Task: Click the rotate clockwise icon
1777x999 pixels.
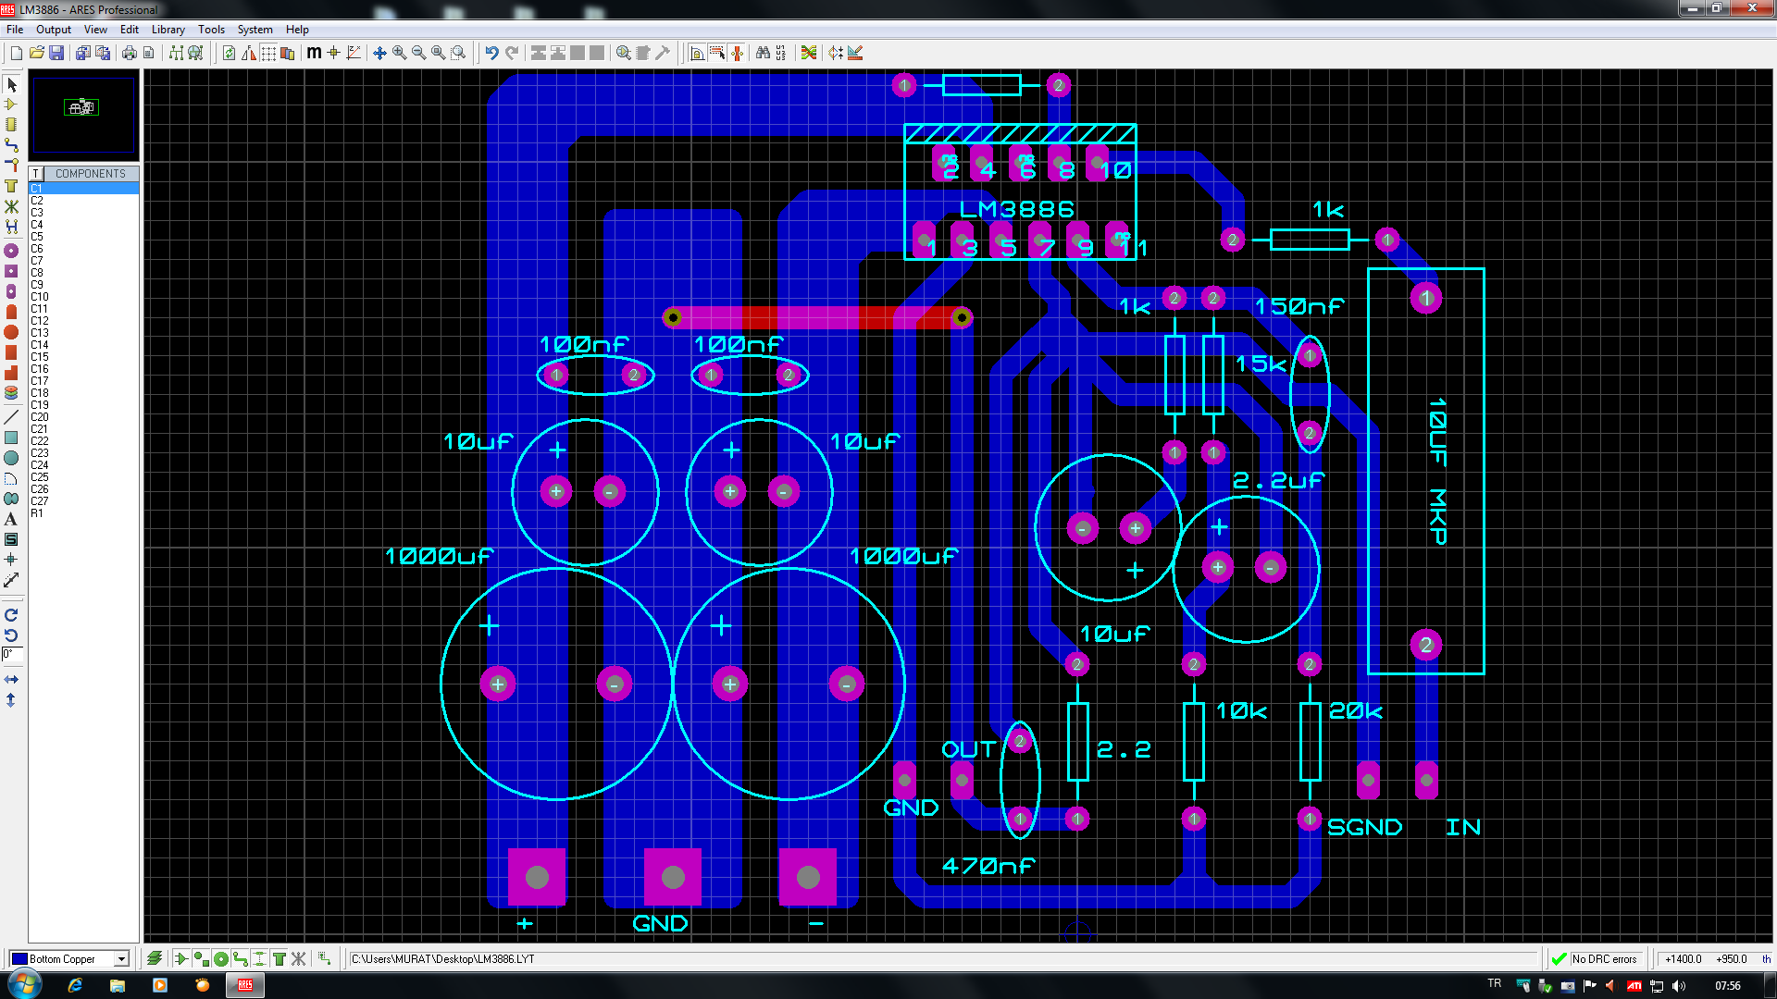Action: 11,615
